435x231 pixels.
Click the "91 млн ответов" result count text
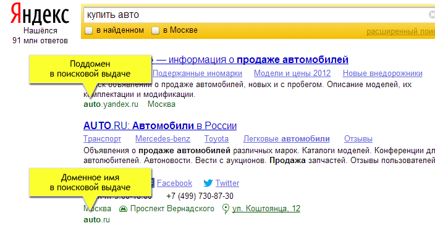(40, 41)
